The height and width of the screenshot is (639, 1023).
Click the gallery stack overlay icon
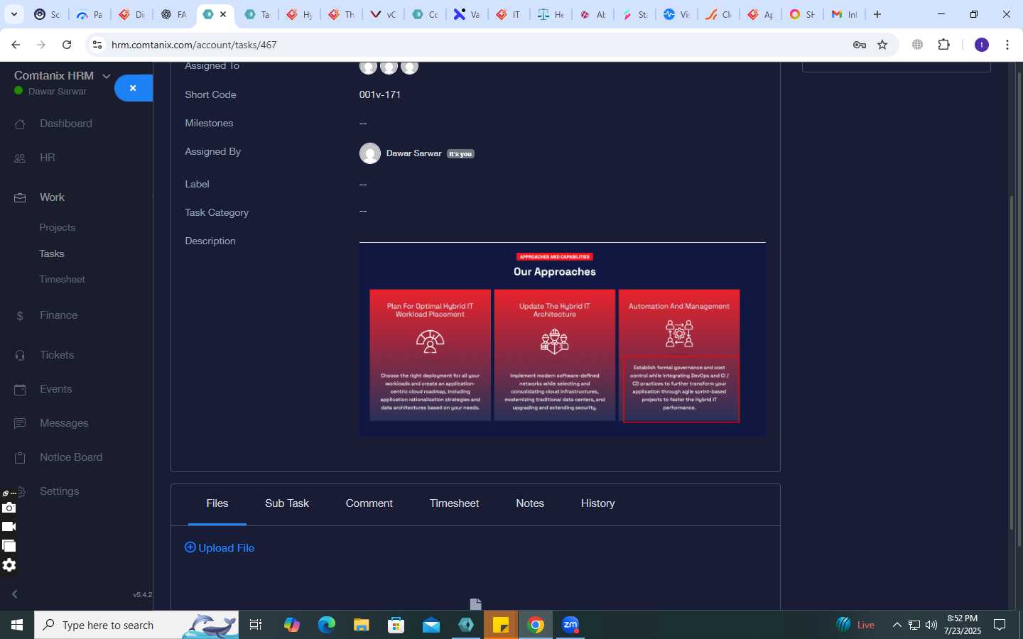click(x=9, y=546)
